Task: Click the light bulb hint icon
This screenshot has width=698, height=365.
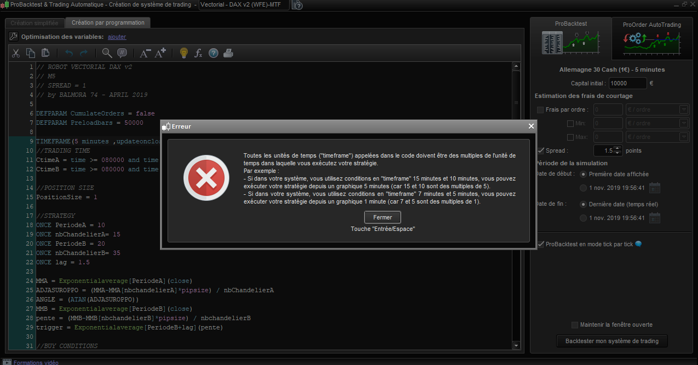Action: (x=184, y=53)
